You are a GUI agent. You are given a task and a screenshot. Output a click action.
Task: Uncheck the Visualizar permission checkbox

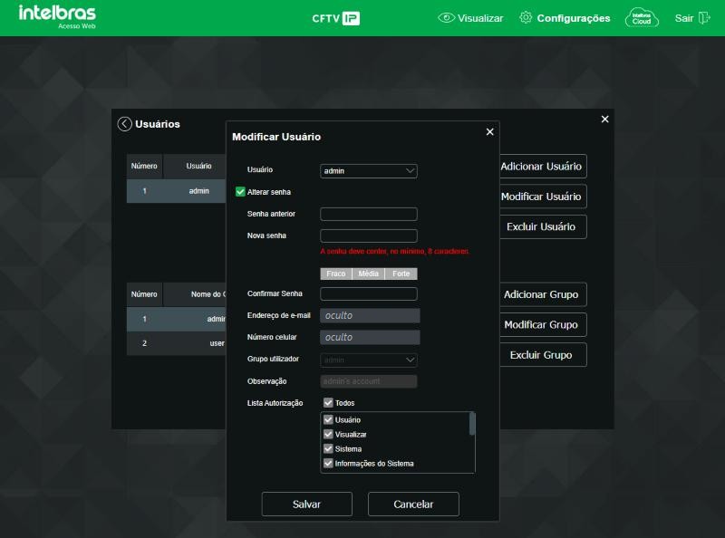(328, 434)
